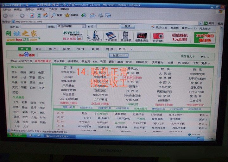Viewport: 228px width, 162px height.
Task: Click the 设为主页 icon link
Action: 159,28
